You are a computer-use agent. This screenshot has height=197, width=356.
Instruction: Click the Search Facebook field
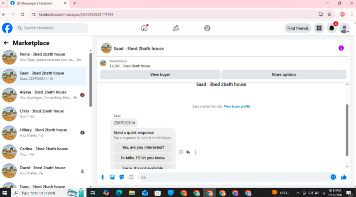52,28
